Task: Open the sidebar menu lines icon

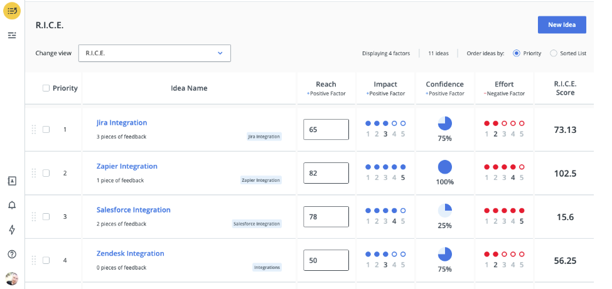Action: tap(12, 35)
